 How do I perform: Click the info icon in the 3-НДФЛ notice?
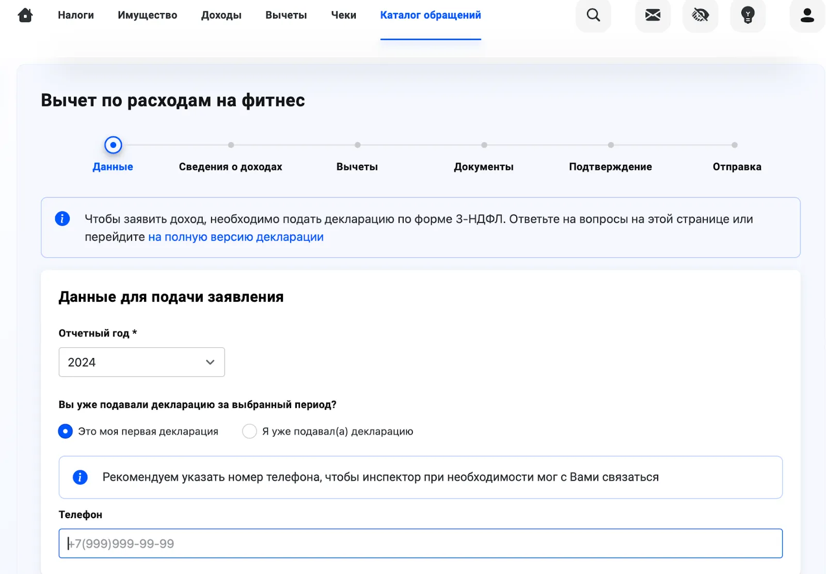pyautogui.click(x=62, y=219)
